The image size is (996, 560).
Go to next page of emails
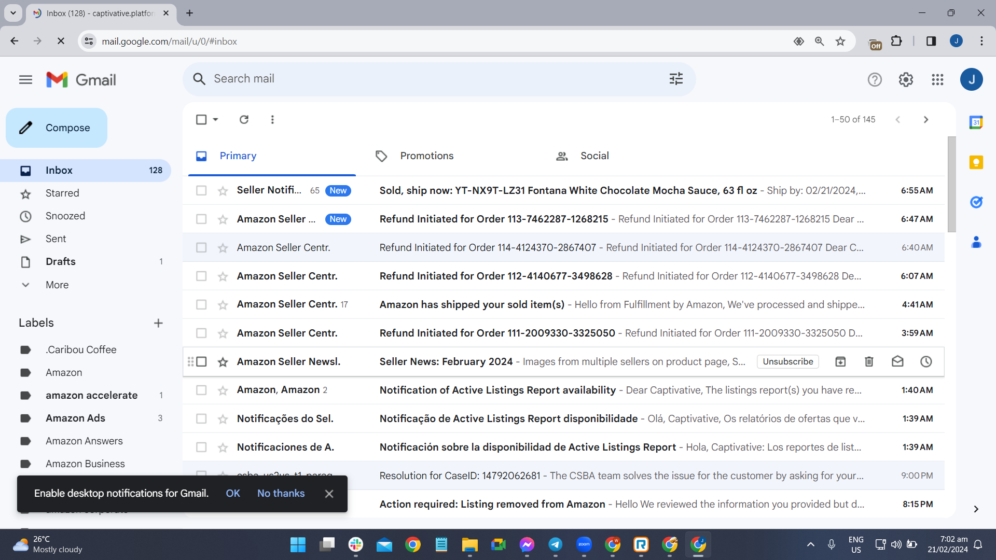(926, 120)
